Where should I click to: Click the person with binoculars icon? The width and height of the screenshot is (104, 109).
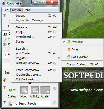pos(10,103)
